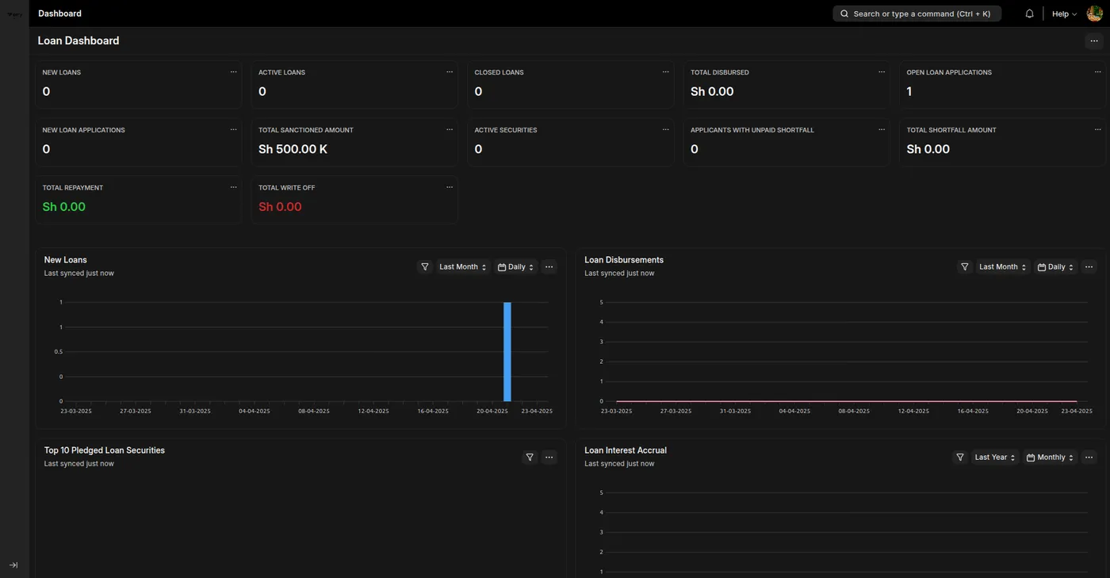This screenshot has width=1110, height=578.
Task: Focus the search or command bar
Action: tap(917, 13)
